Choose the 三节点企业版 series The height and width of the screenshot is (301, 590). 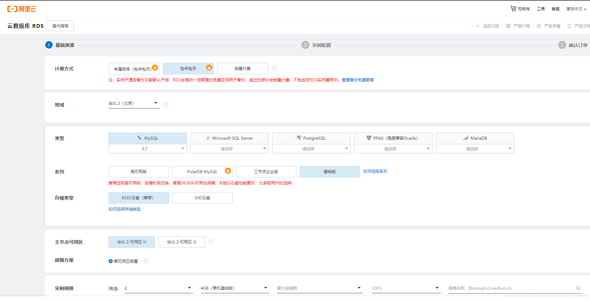(x=266, y=172)
